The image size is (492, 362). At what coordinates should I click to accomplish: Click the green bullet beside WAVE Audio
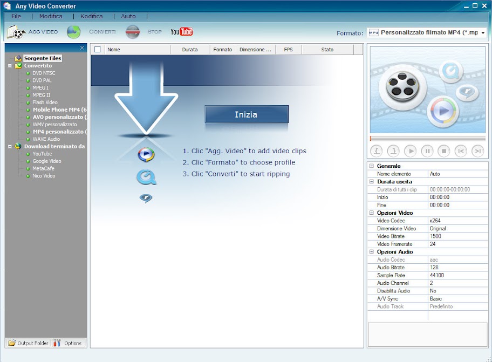[x=28, y=139]
